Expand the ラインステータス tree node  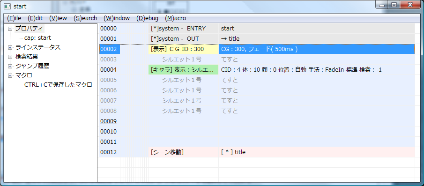pyautogui.click(x=10, y=47)
